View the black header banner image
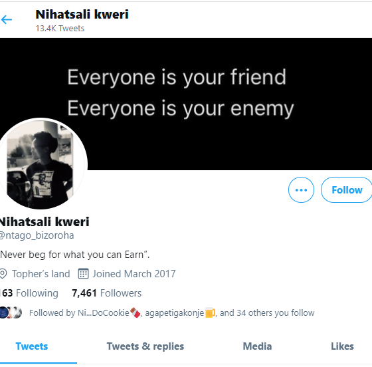The width and height of the screenshot is (372, 367). pyautogui.click(x=186, y=104)
